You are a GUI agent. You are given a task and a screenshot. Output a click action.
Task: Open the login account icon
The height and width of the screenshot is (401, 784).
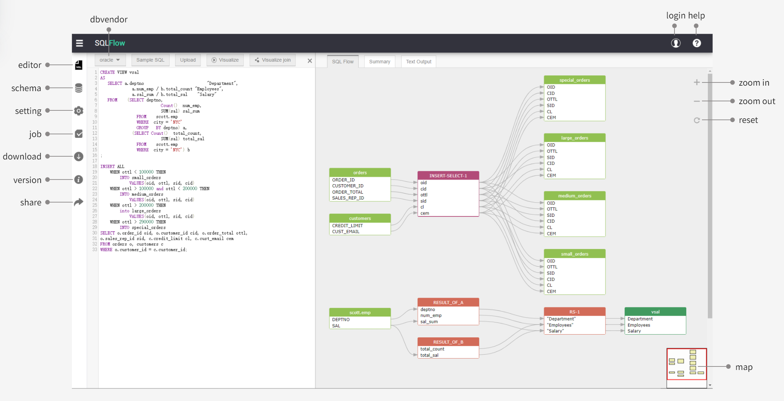click(x=676, y=43)
